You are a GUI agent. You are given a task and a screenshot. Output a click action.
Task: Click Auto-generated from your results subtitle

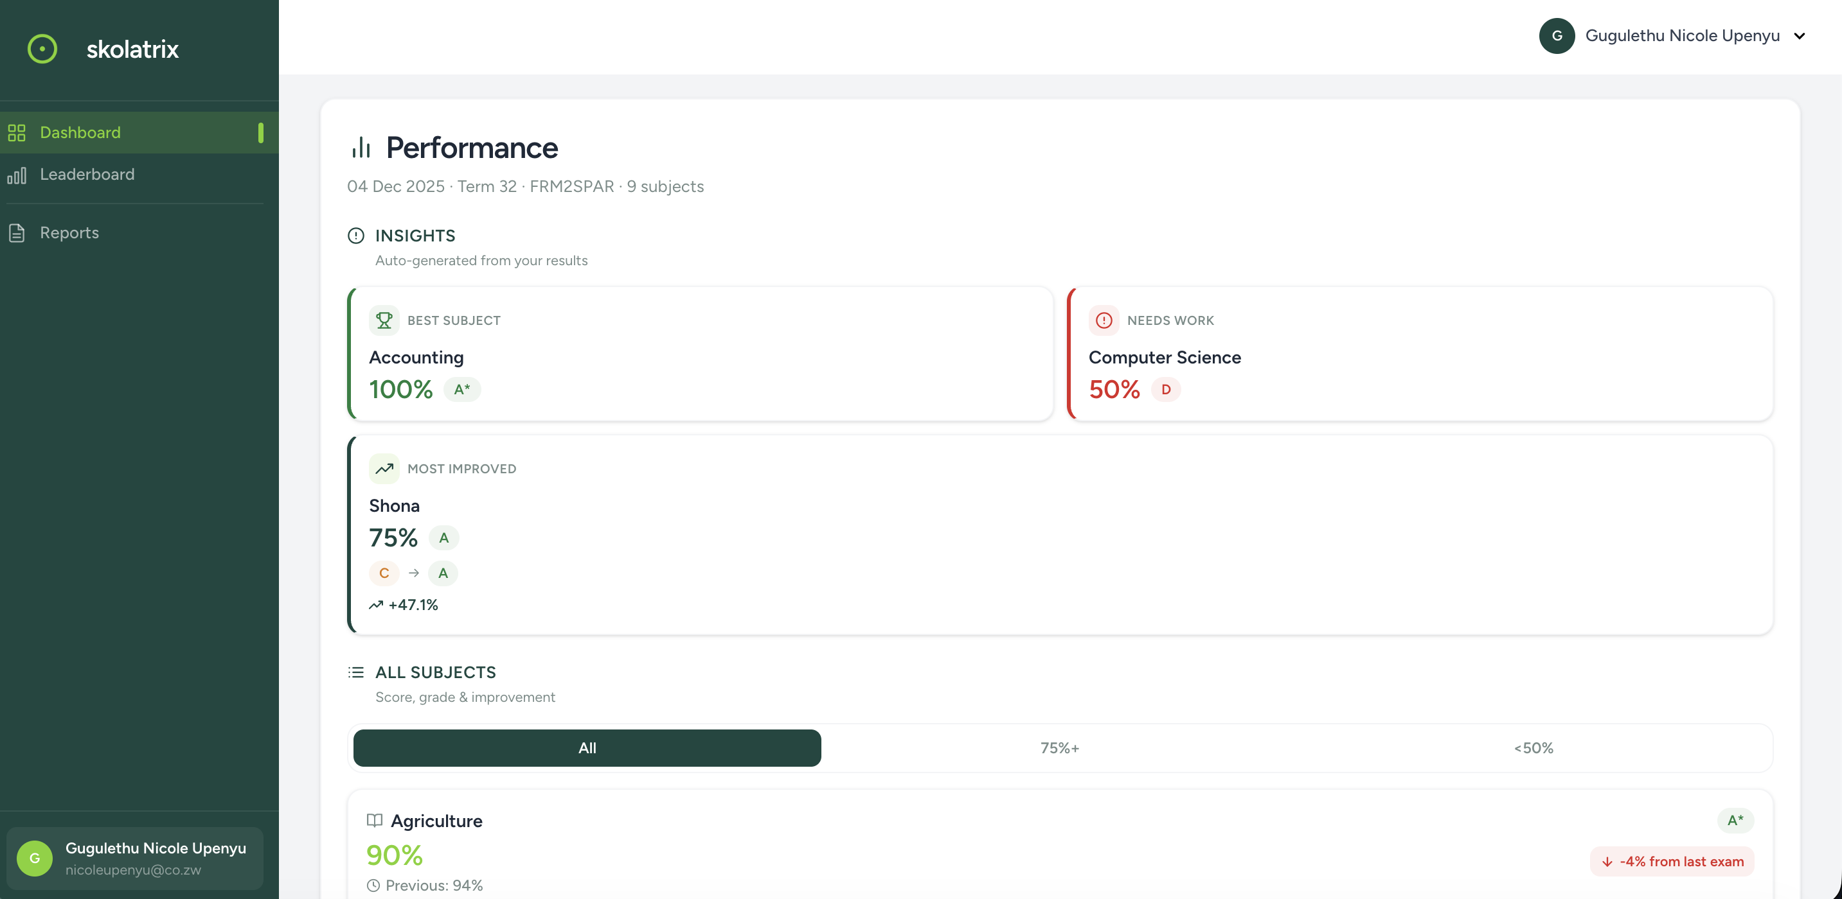481,261
